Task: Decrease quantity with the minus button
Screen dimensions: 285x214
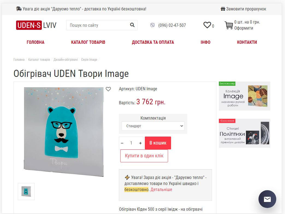Action: click(122, 143)
